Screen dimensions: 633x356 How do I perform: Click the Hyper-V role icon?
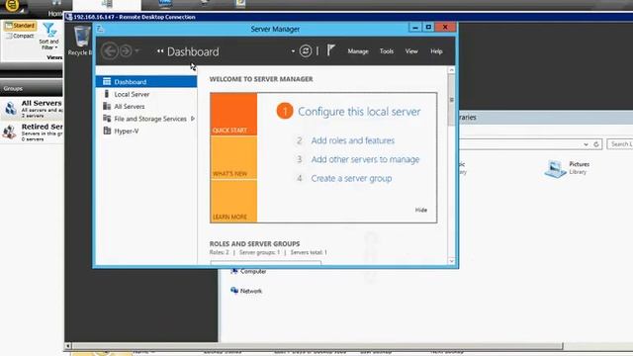(x=107, y=131)
